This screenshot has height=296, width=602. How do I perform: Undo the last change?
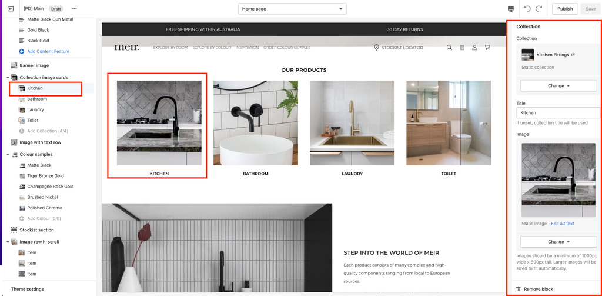pyautogui.click(x=527, y=9)
